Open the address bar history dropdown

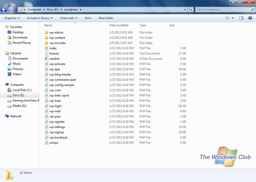pyautogui.click(x=185, y=10)
